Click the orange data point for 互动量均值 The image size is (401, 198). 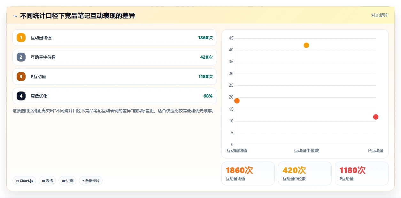click(x=237, y=101)
